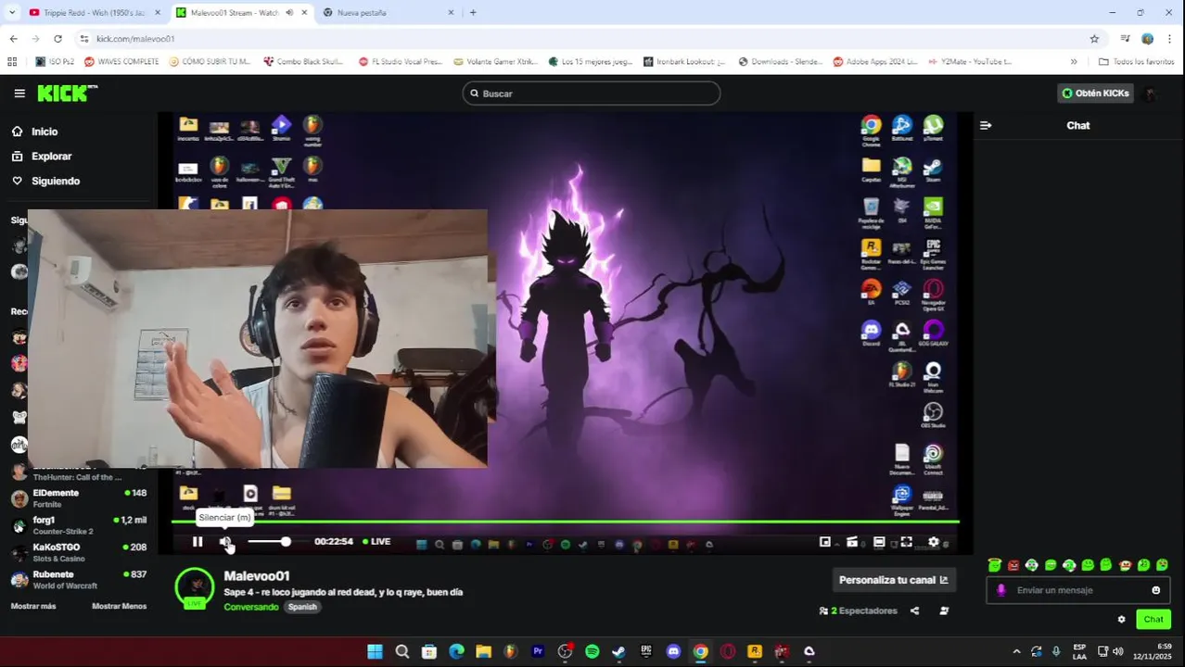Open Chrome's tab search chevron
Image resolution: width=1185 pixels, height=667 pixels.
tap(12, 13)
